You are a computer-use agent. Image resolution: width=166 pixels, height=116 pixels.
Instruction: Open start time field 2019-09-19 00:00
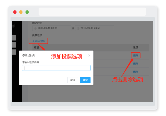pyautogui.click(x=52, y=28)
